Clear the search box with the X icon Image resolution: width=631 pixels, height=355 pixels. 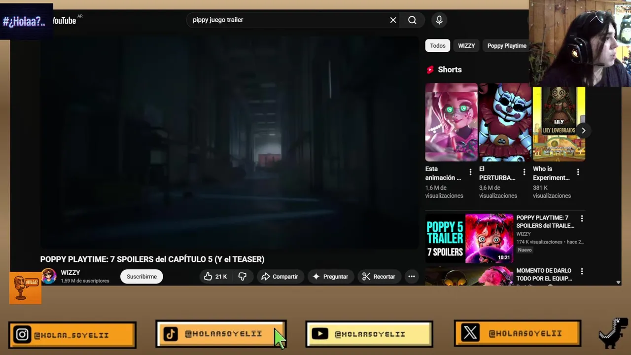(393, 20)
